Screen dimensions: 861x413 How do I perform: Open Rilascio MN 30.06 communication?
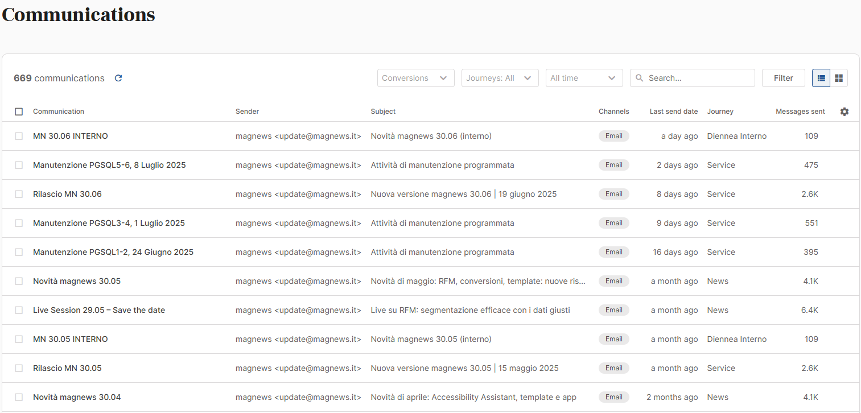(x=67, y=194)
